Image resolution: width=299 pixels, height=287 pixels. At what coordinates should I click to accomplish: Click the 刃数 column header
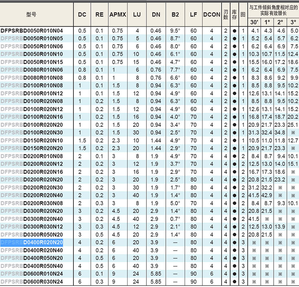click(226, 15)
